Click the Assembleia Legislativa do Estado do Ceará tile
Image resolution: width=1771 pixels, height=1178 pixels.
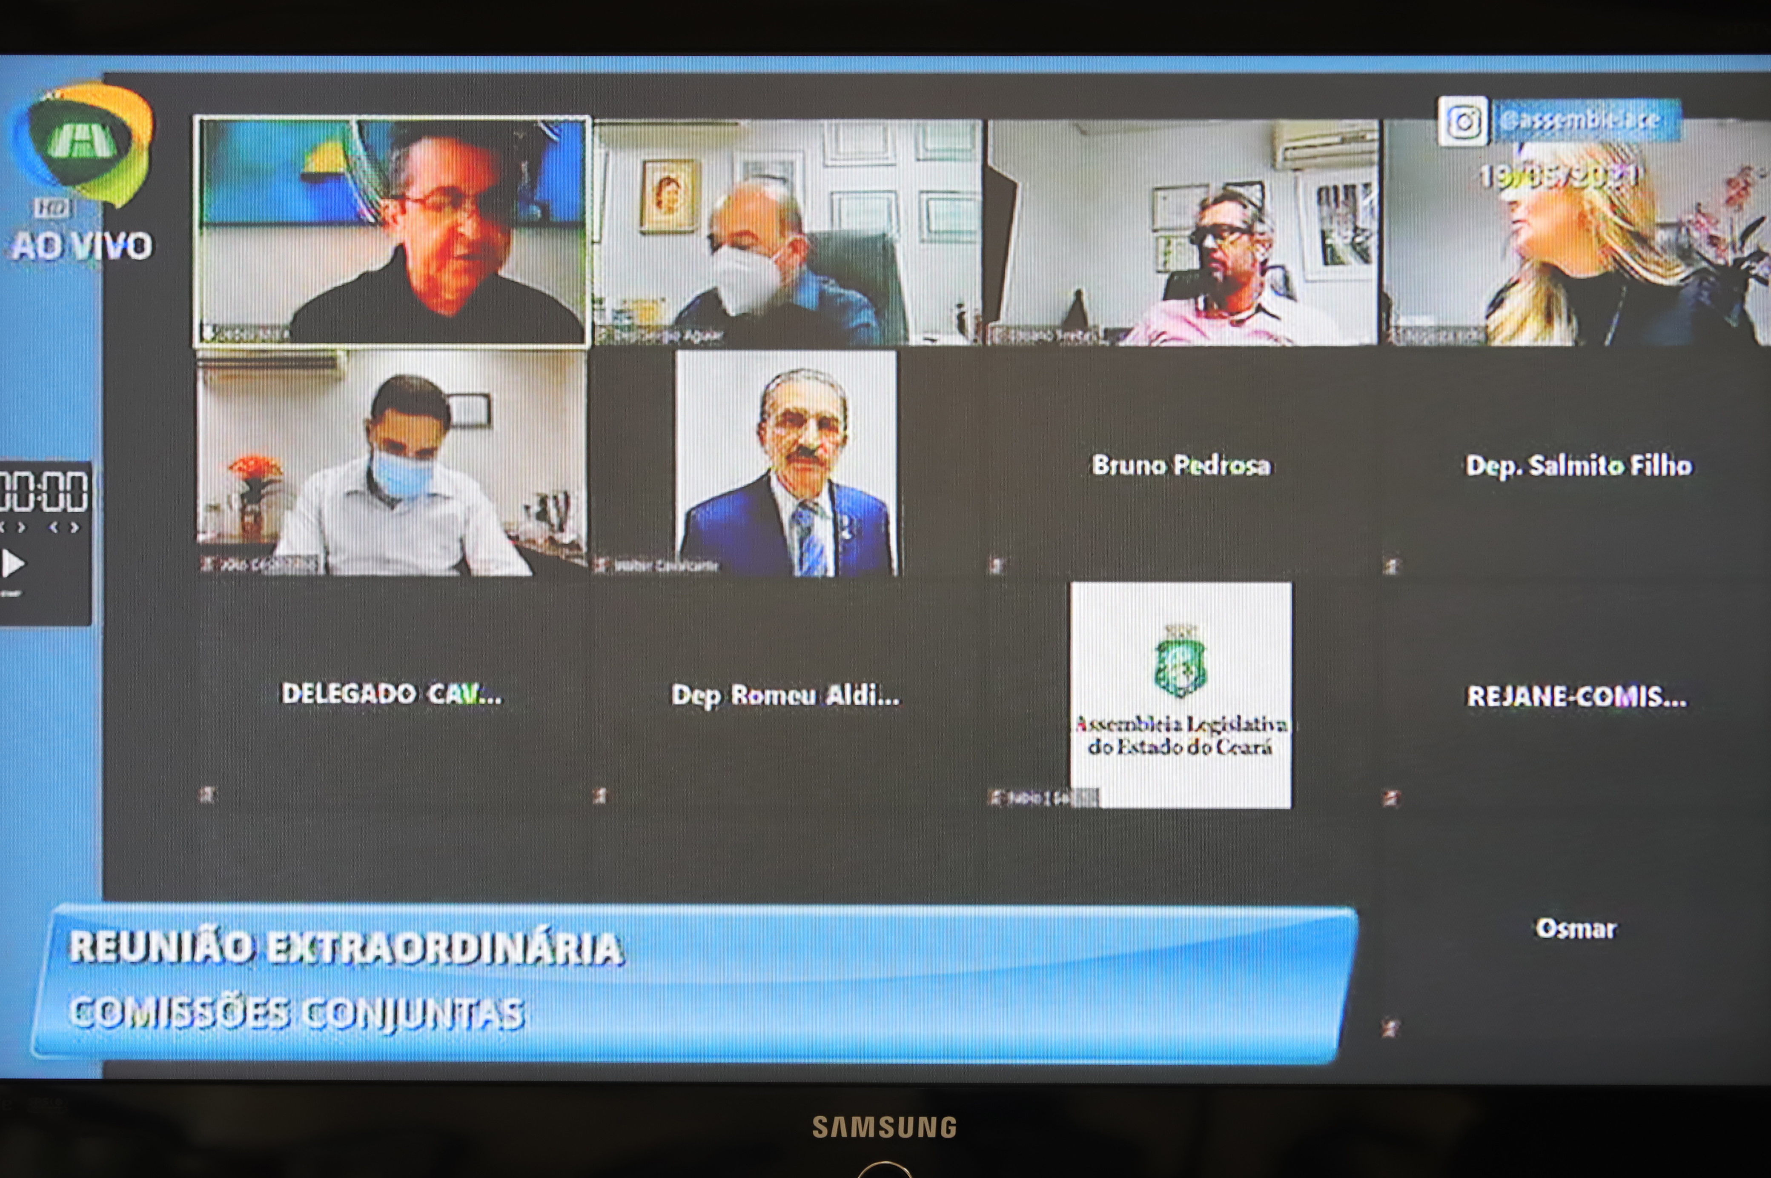tap(1181, 695)
